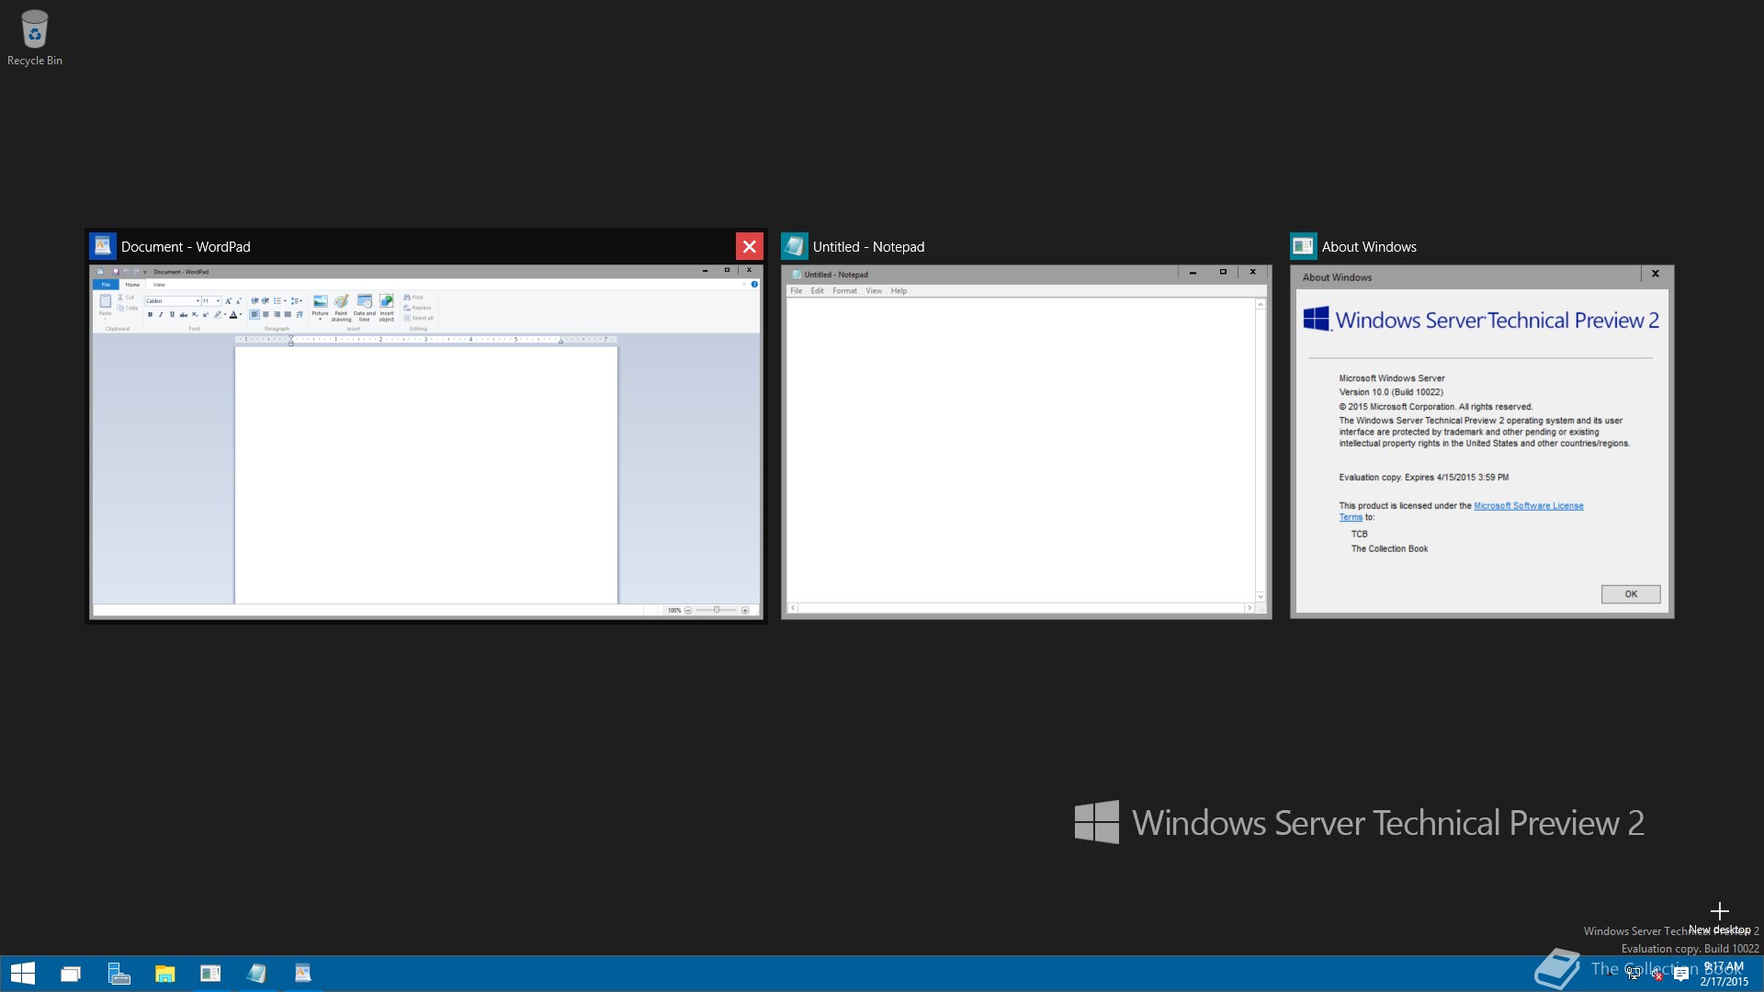Open the WordPad help icon
The width and height of the screenshot is (1764, 992).
coord(754,285)
